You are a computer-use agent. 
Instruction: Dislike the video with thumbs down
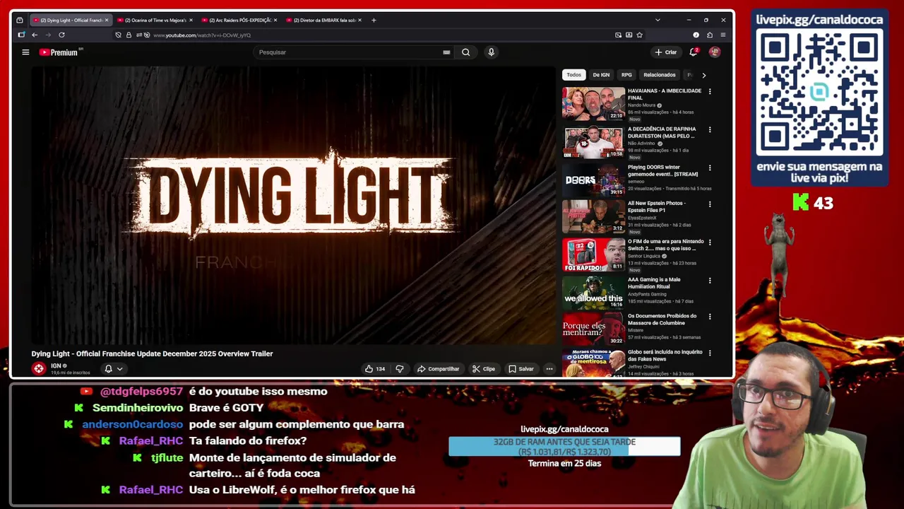pyautogui.click(x=400, y=368)
